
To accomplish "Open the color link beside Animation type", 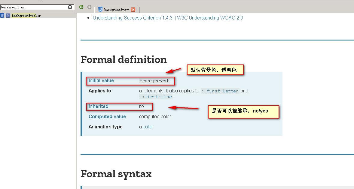I will (148, 127).
